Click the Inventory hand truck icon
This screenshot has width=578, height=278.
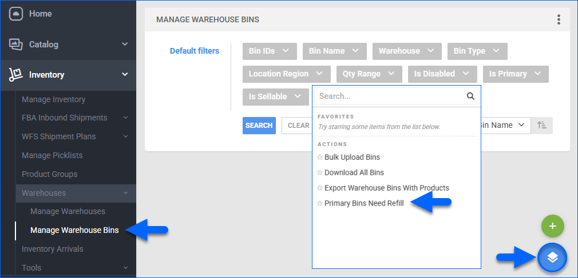[15, 74]
